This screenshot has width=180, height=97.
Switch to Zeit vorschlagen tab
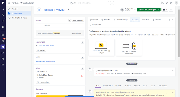point(121,20)
